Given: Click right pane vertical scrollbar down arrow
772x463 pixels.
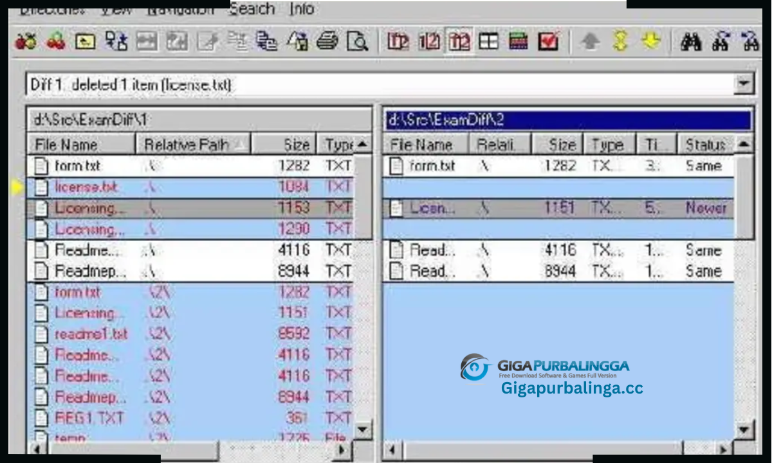Looking at the screenshot, I should (x=744, y=430).
